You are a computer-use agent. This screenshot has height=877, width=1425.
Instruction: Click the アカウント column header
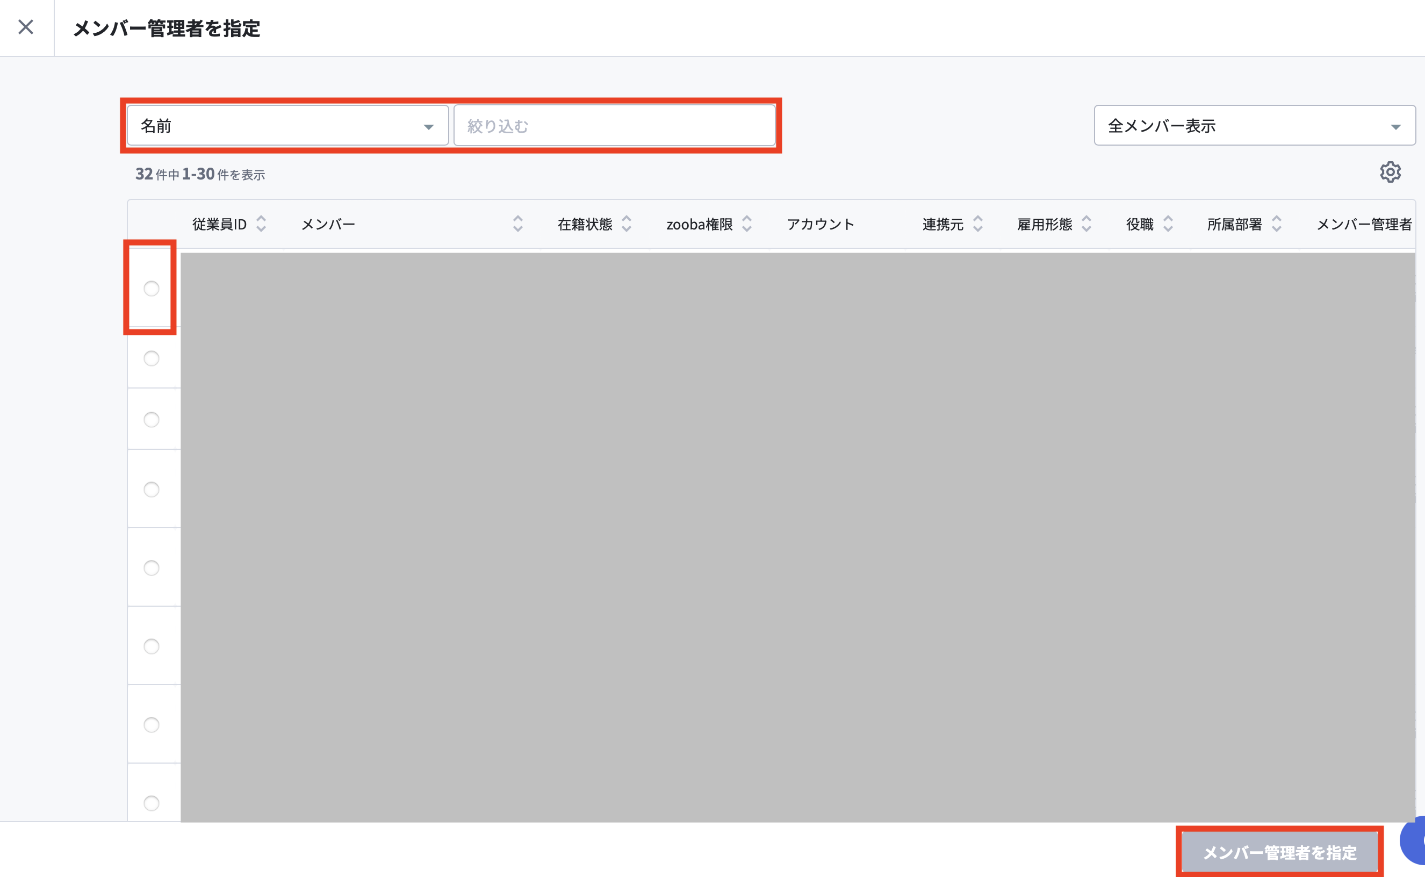[x=820, y=225]
